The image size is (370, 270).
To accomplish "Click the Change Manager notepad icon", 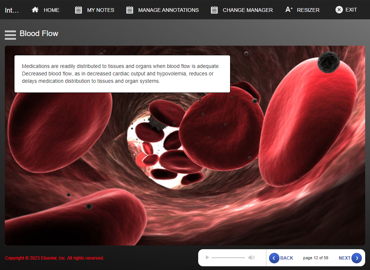I will (x=214, y=10).
